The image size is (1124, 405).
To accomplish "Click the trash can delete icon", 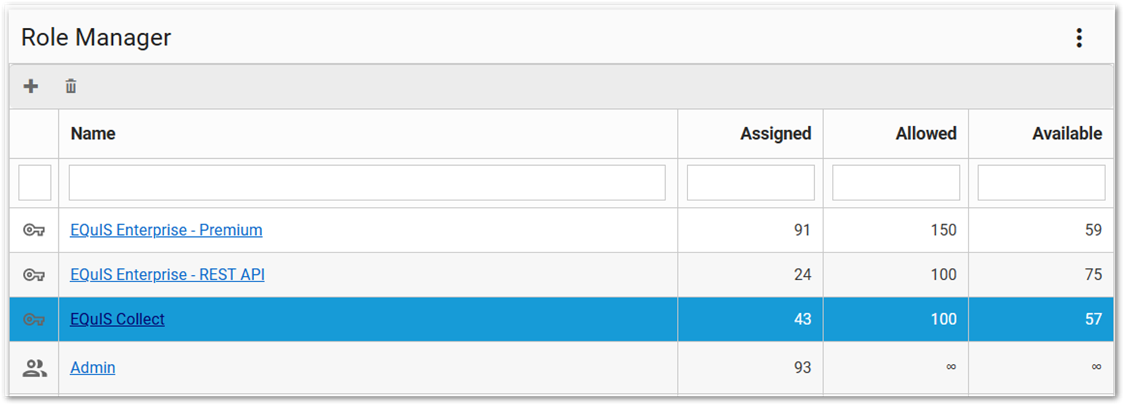I will click(x=71, y=86).
